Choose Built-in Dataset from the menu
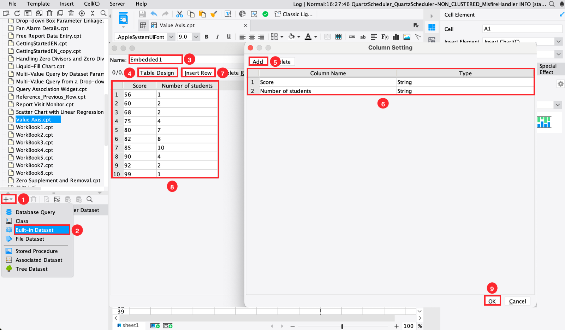 pyautogui.click(x=42, y=230)
